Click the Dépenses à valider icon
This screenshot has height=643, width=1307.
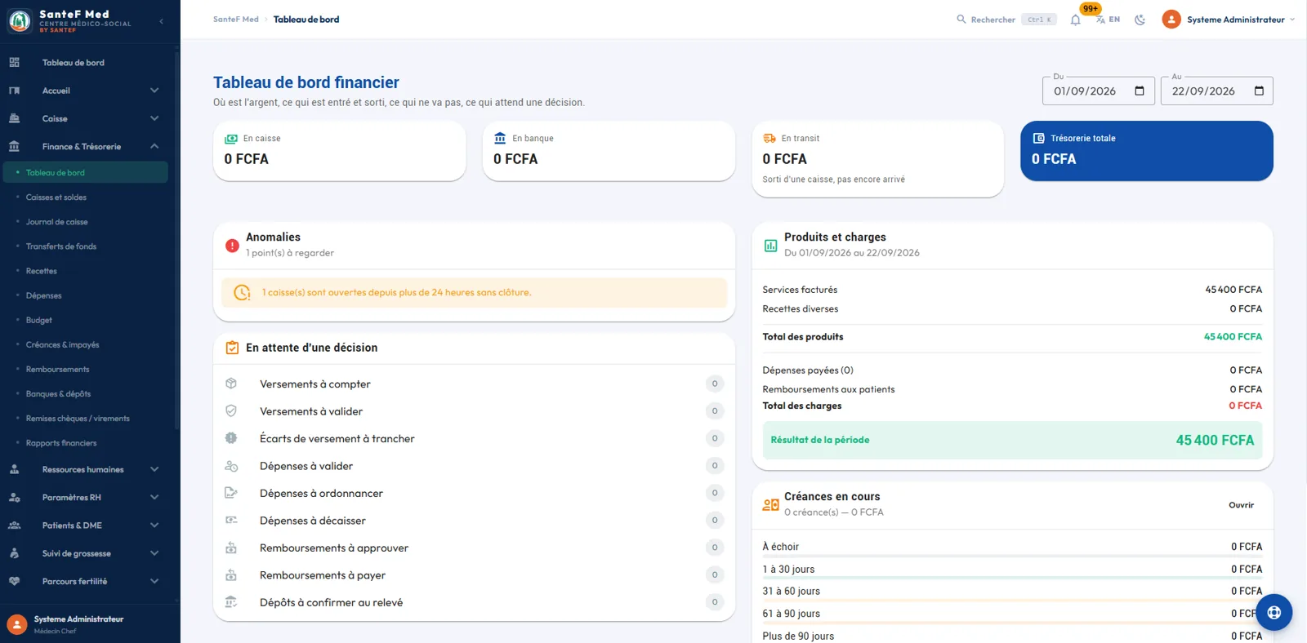click(x=231, y=466)
